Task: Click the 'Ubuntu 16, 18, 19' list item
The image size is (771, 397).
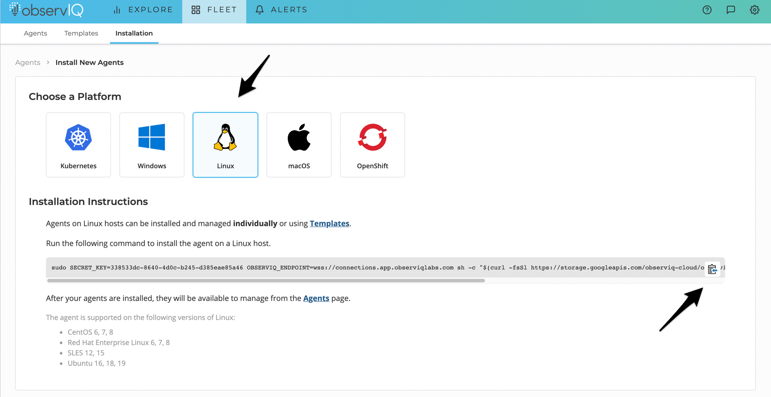Action: click(96, 363)
